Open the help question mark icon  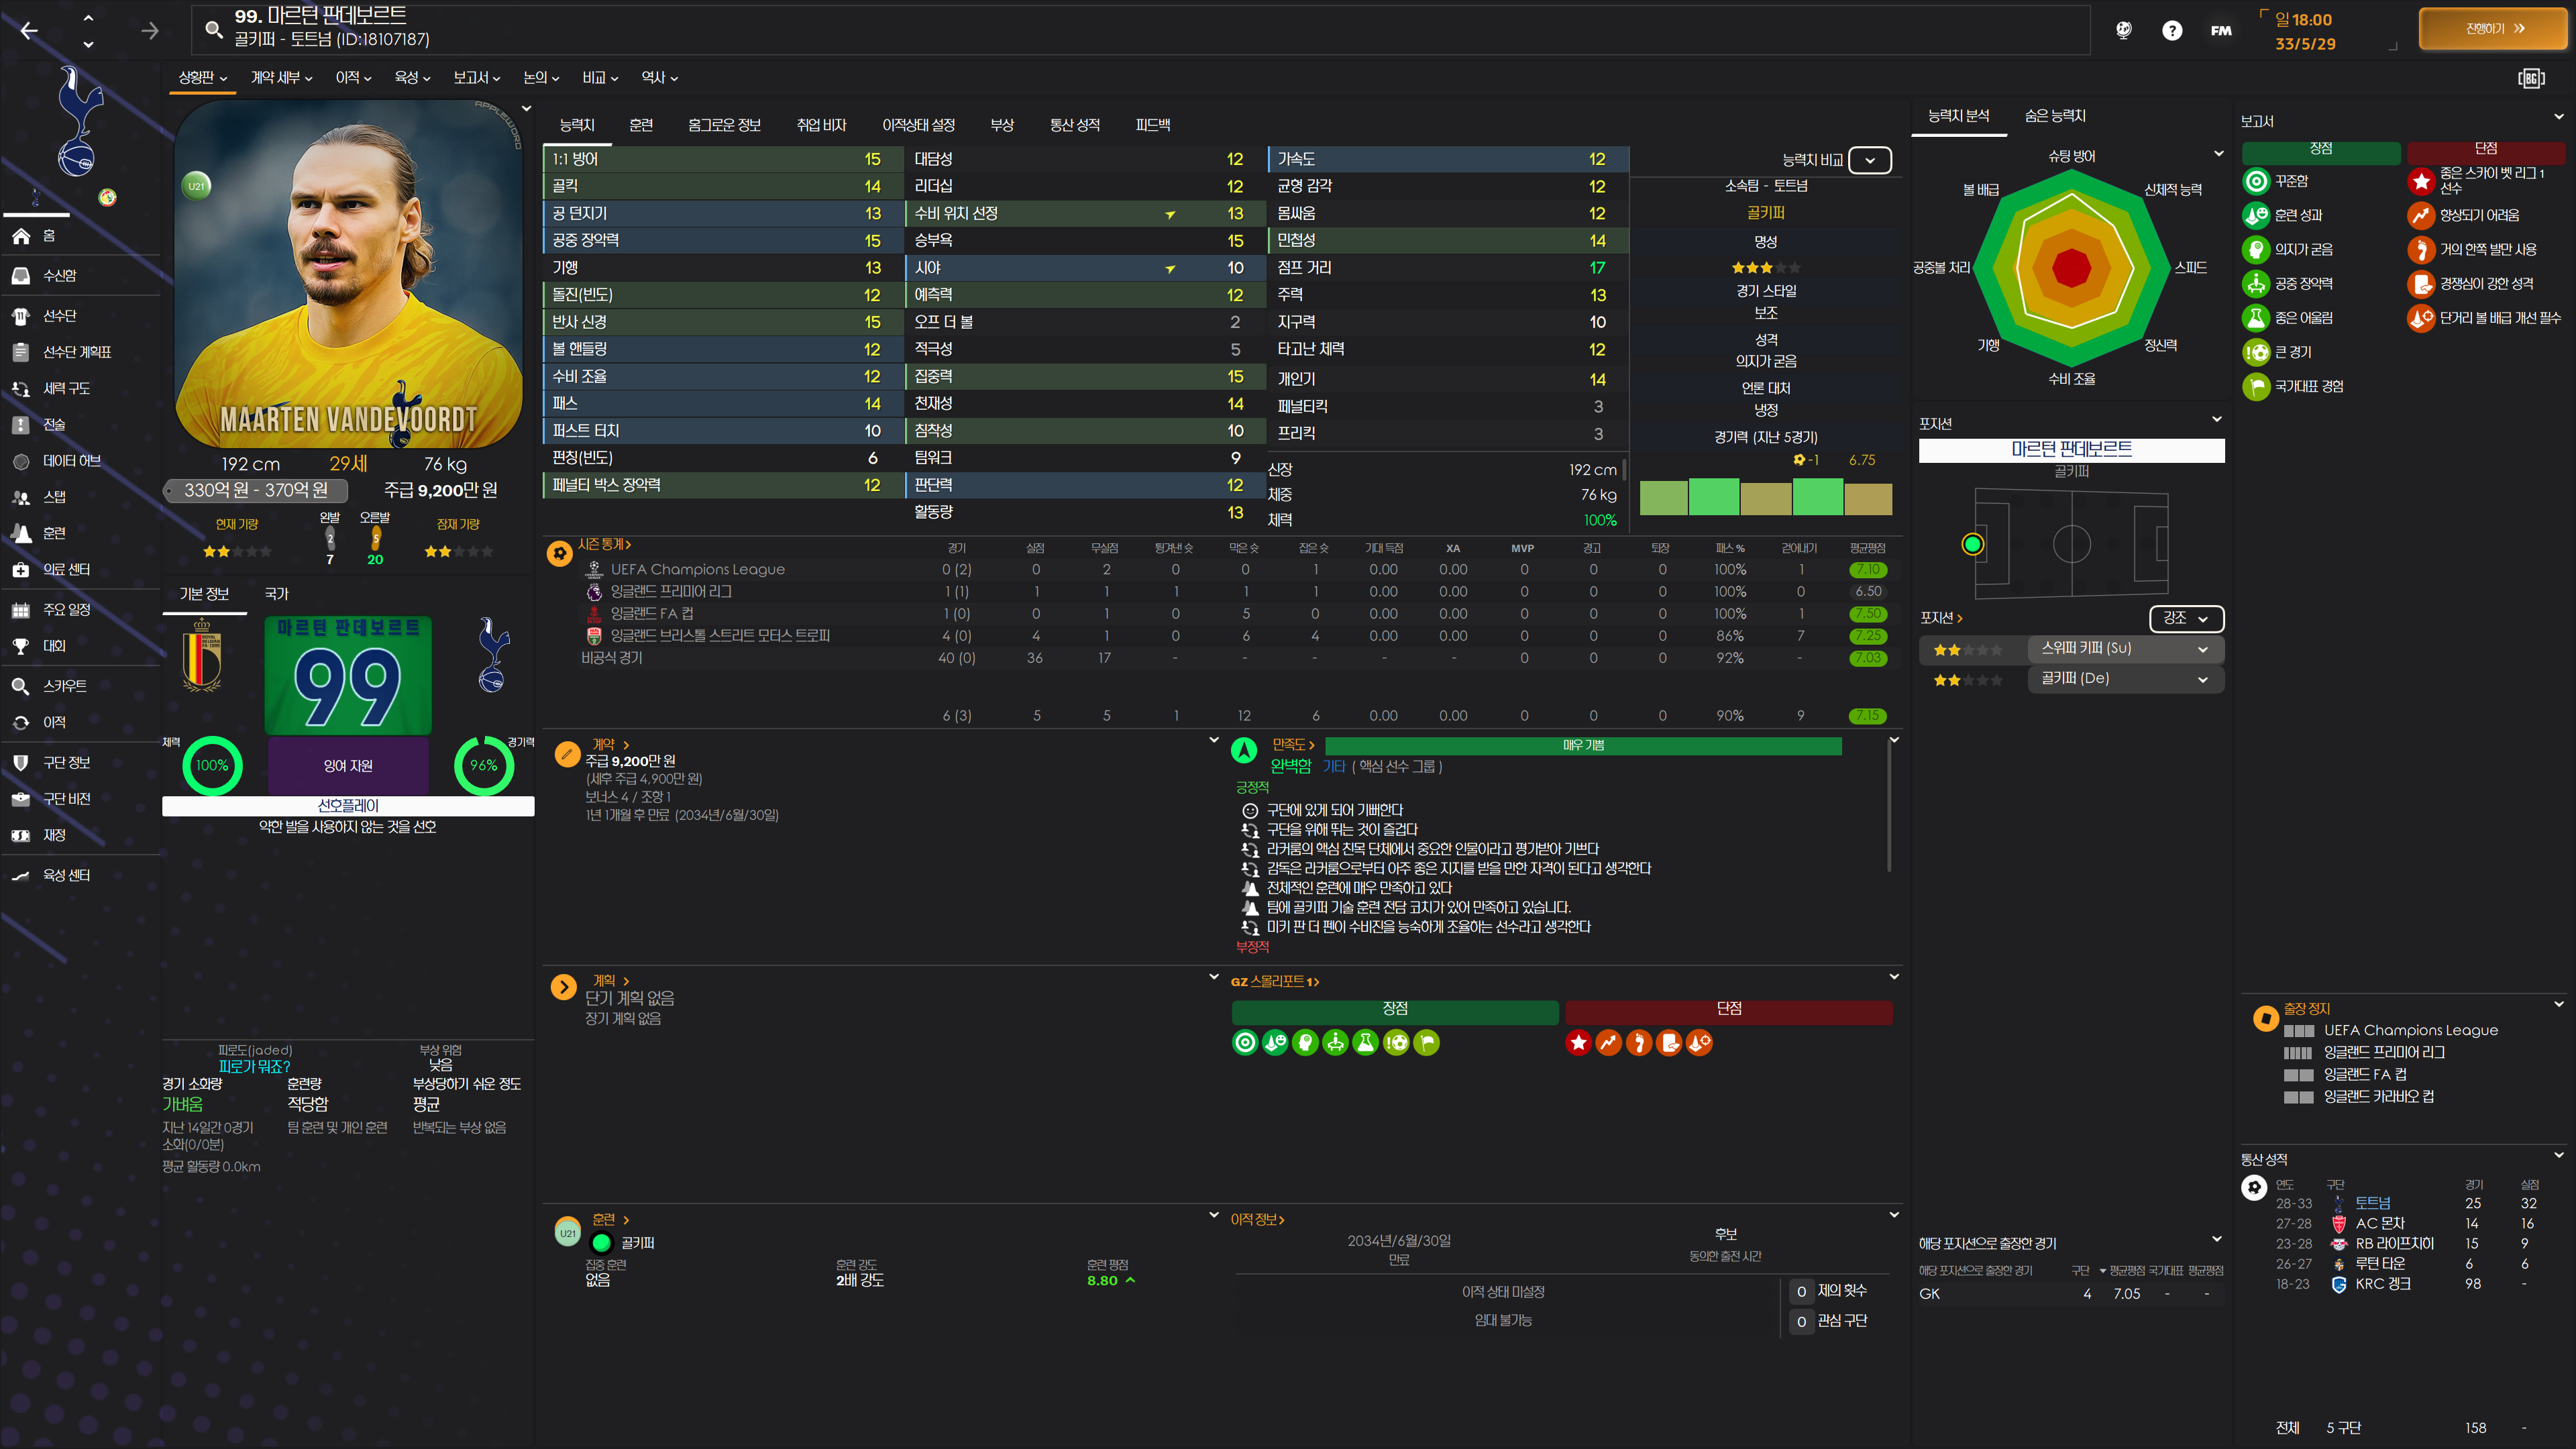click(2171, 31)
